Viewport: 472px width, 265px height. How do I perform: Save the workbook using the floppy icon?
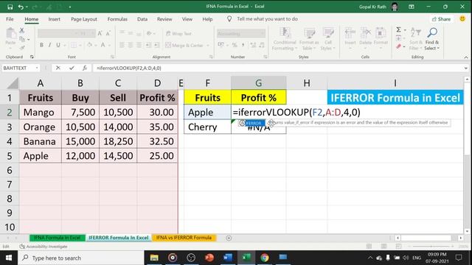(10, 7)
